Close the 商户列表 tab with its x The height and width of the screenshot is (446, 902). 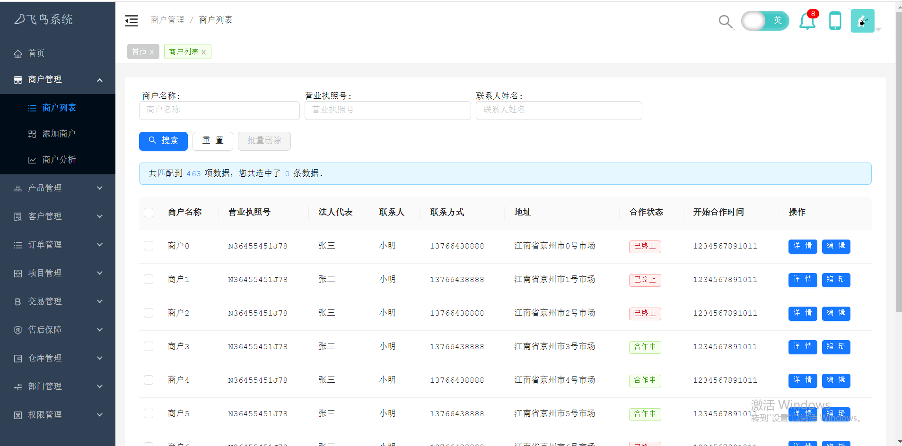coord(203,52)
